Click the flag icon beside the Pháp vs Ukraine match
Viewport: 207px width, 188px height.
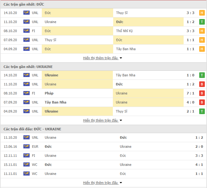(x=26, y=93)
